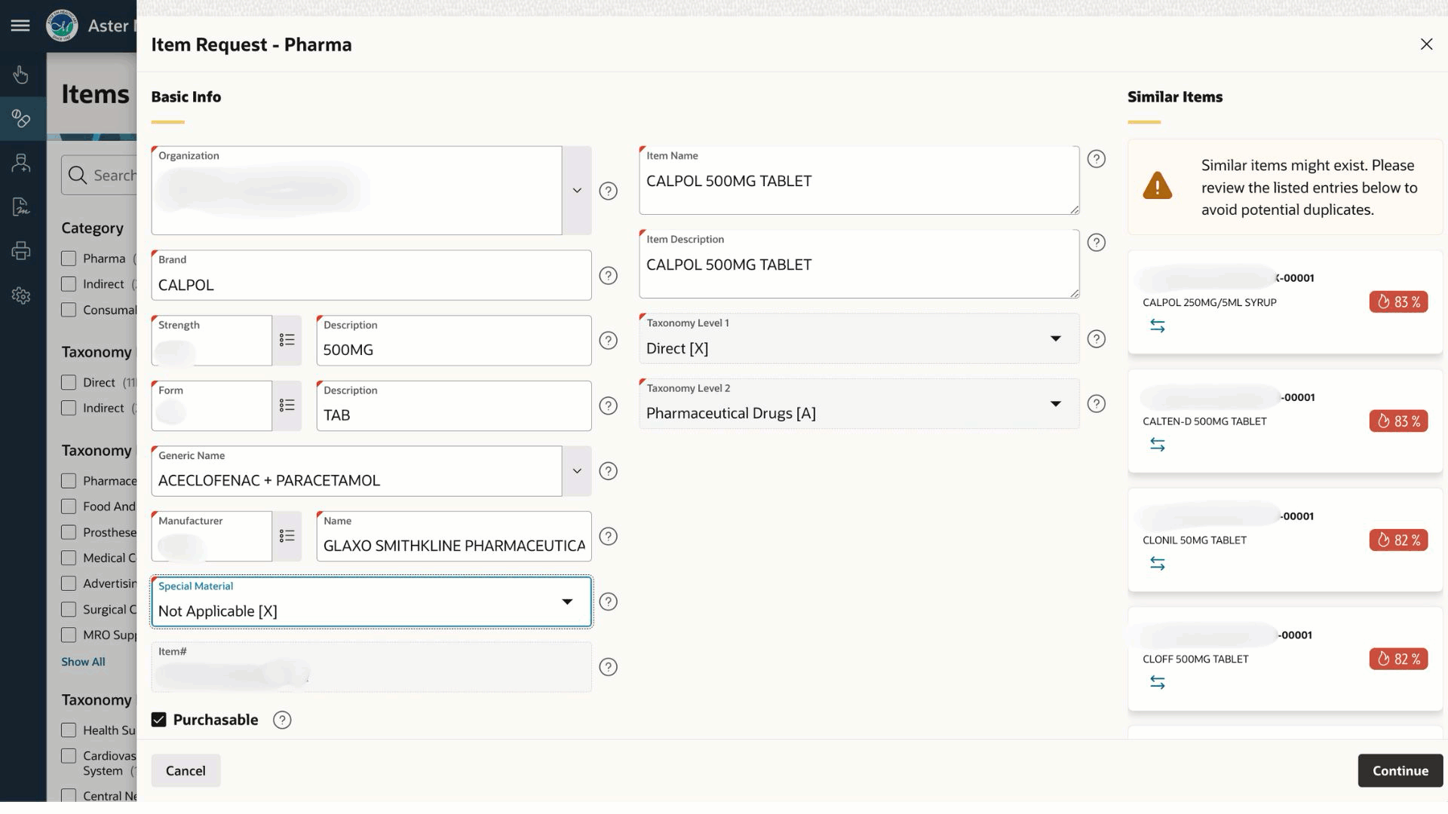The width and height of the screenshot is (1448, 814).
Task: Expand the Taxonomy Level 1 dropdown
Action: (x=1056, y=339)
